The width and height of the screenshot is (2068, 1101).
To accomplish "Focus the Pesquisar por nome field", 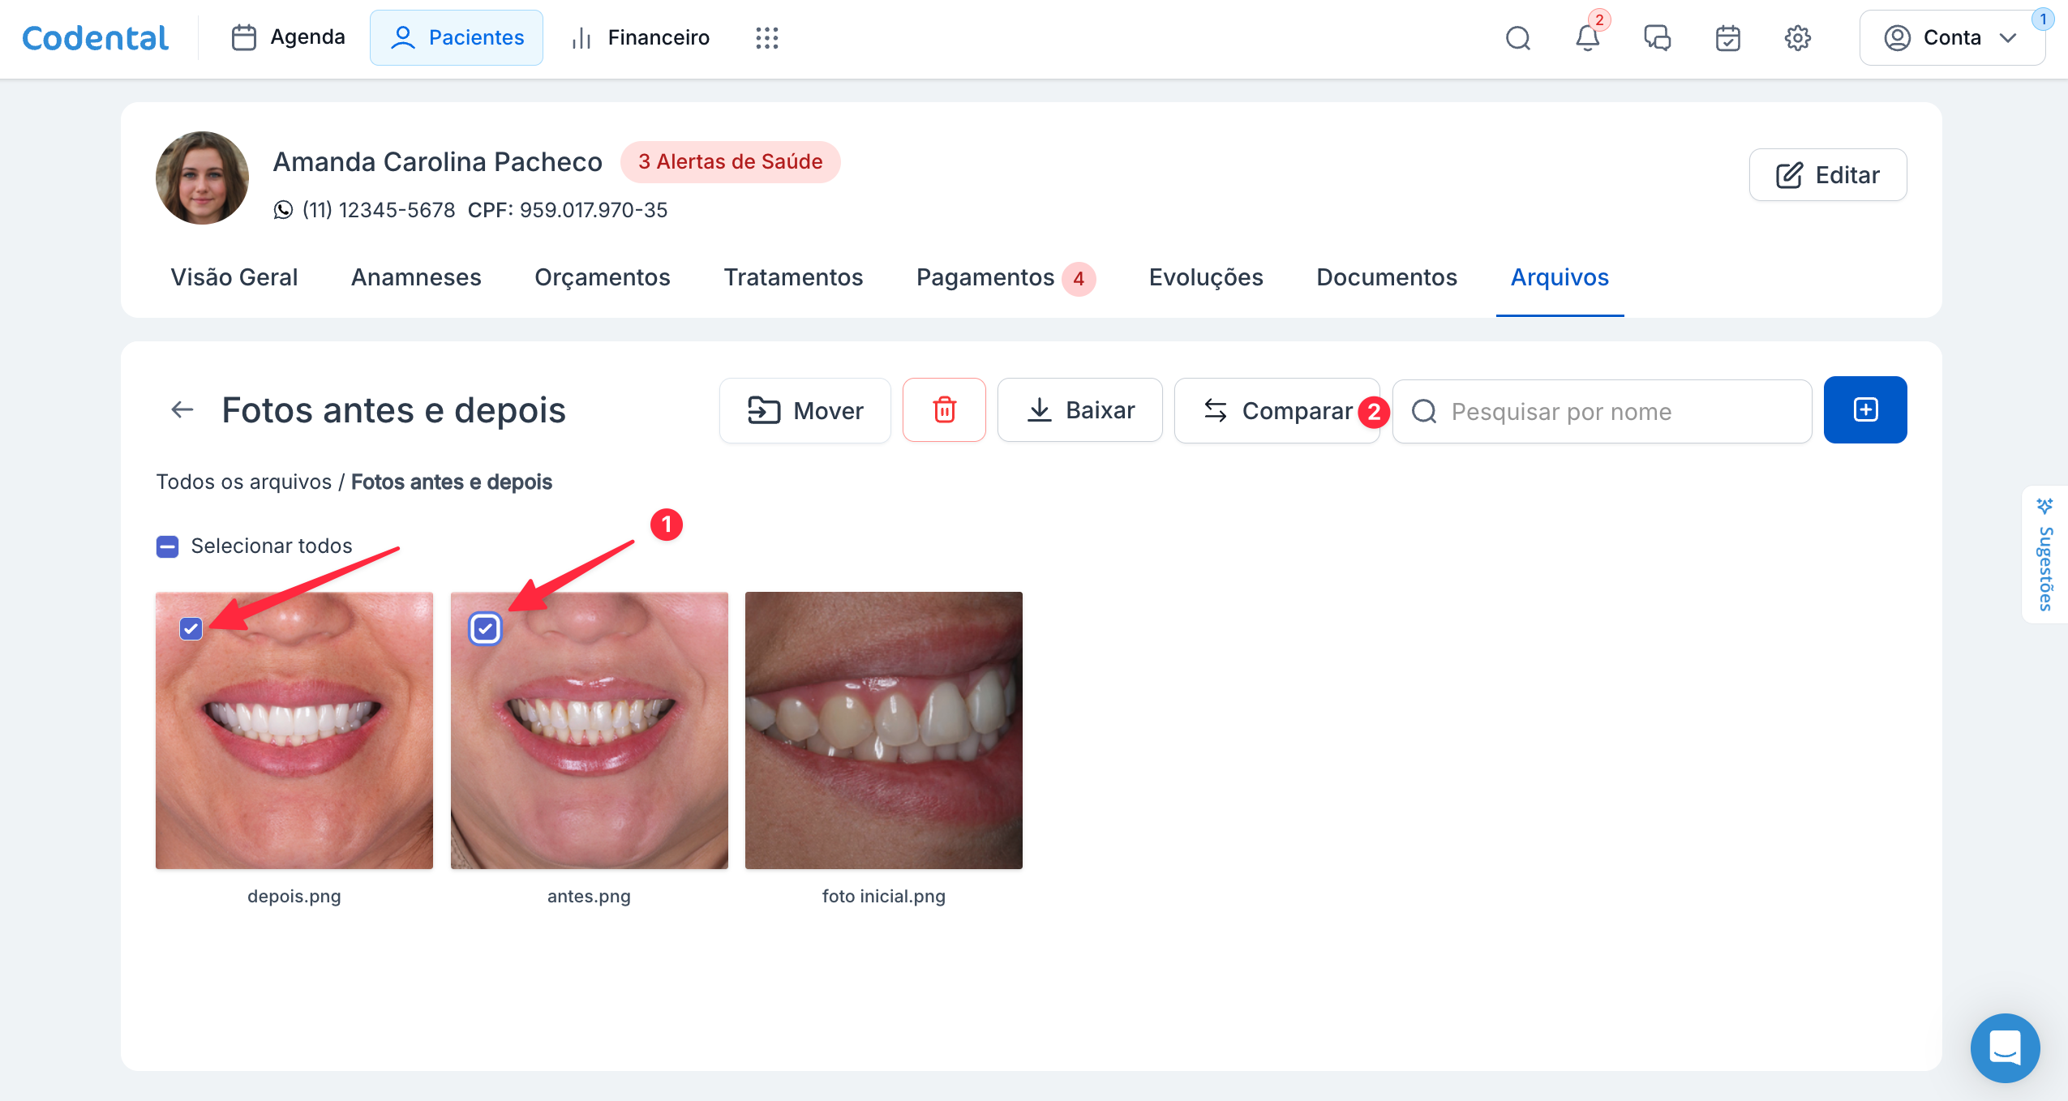I will (x=1602, y=411).
